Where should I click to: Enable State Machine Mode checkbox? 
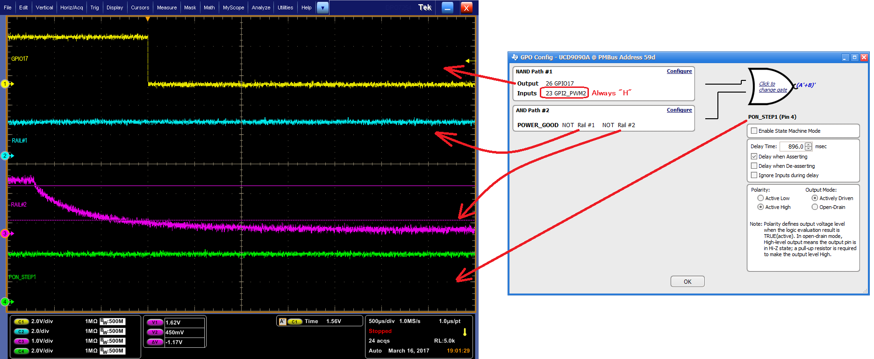point(754,131)
